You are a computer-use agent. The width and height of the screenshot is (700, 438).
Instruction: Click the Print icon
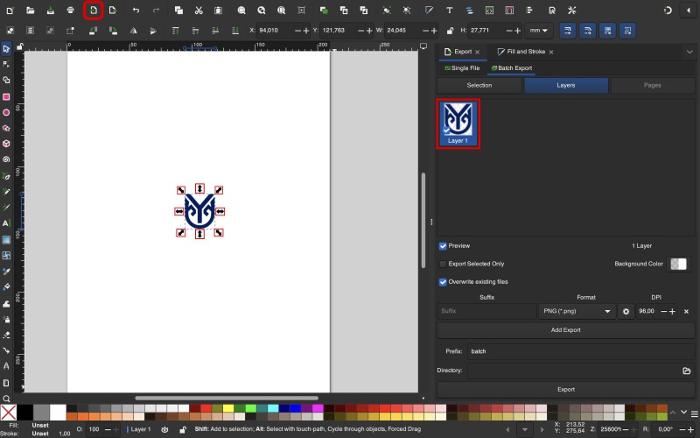tap(71, 11)
